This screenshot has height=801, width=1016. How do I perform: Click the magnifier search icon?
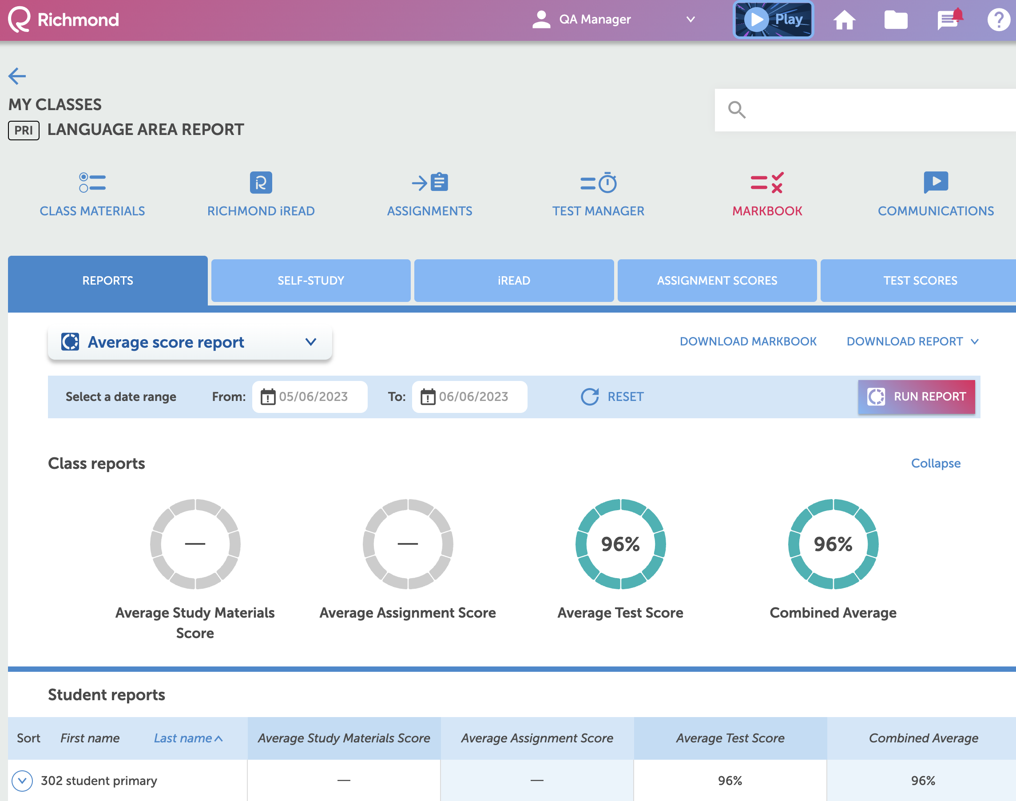click(x=736, y=110)
